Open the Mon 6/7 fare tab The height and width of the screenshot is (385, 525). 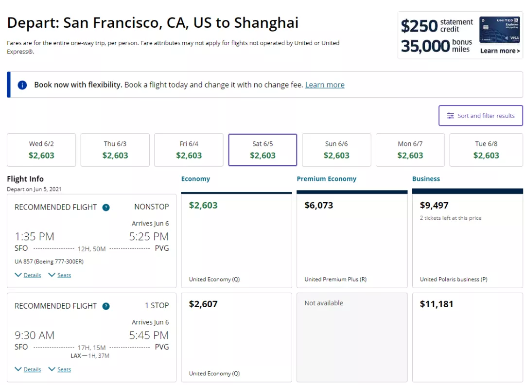[410, 150]
